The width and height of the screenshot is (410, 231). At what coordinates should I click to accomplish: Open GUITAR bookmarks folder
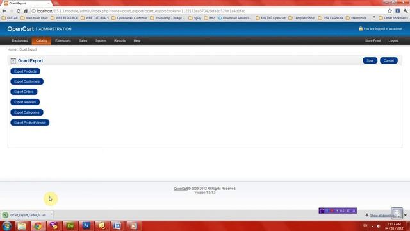(x=10, y=18)
